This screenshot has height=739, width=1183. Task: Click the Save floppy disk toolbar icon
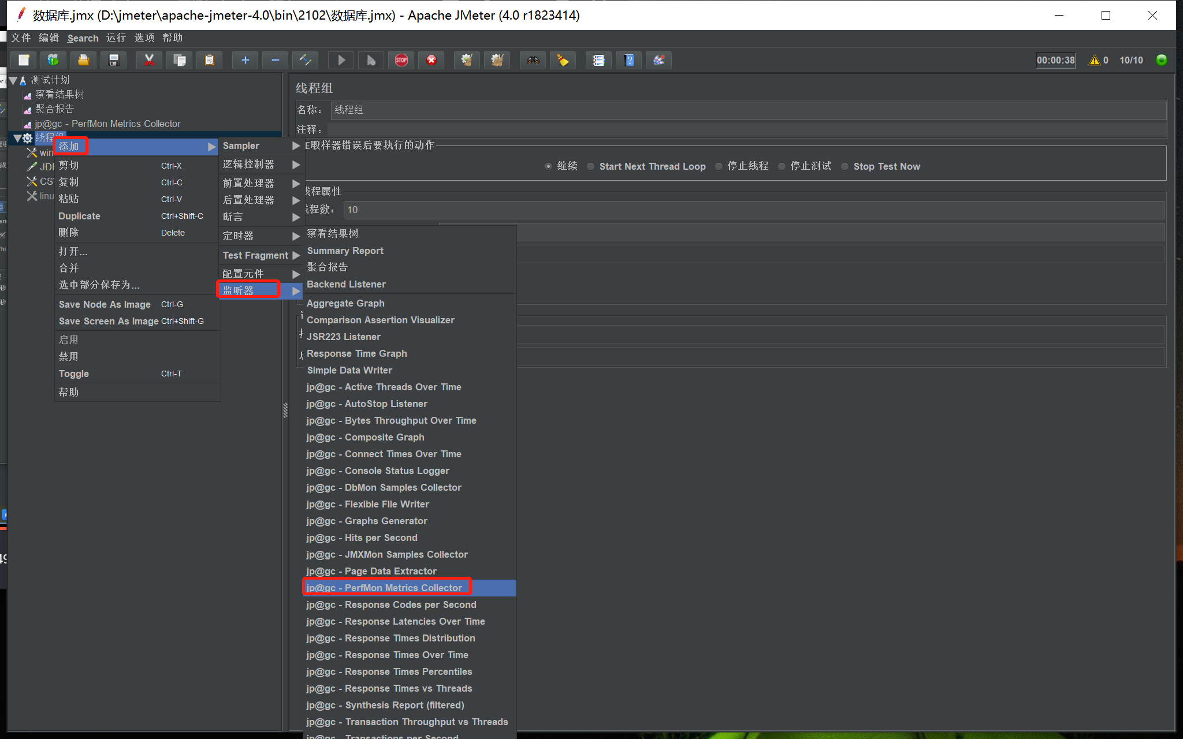point(114,60)
